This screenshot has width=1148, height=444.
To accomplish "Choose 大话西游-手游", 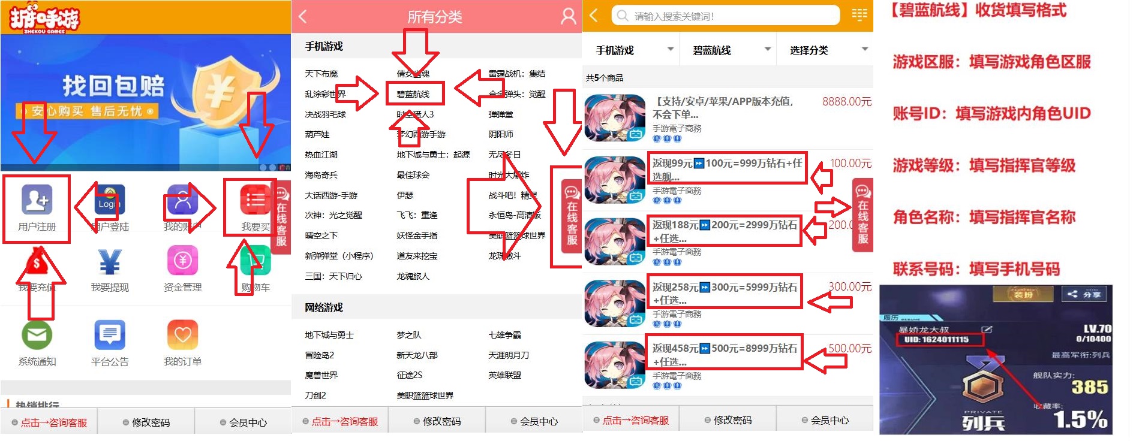I will tap(331, 195).
